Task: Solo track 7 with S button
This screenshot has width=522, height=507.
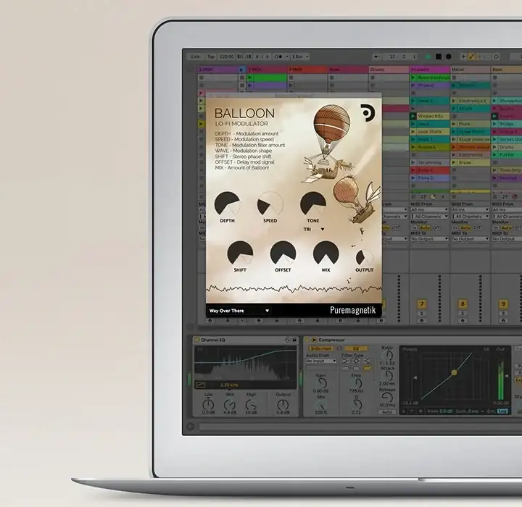Action: coord(422,314)
